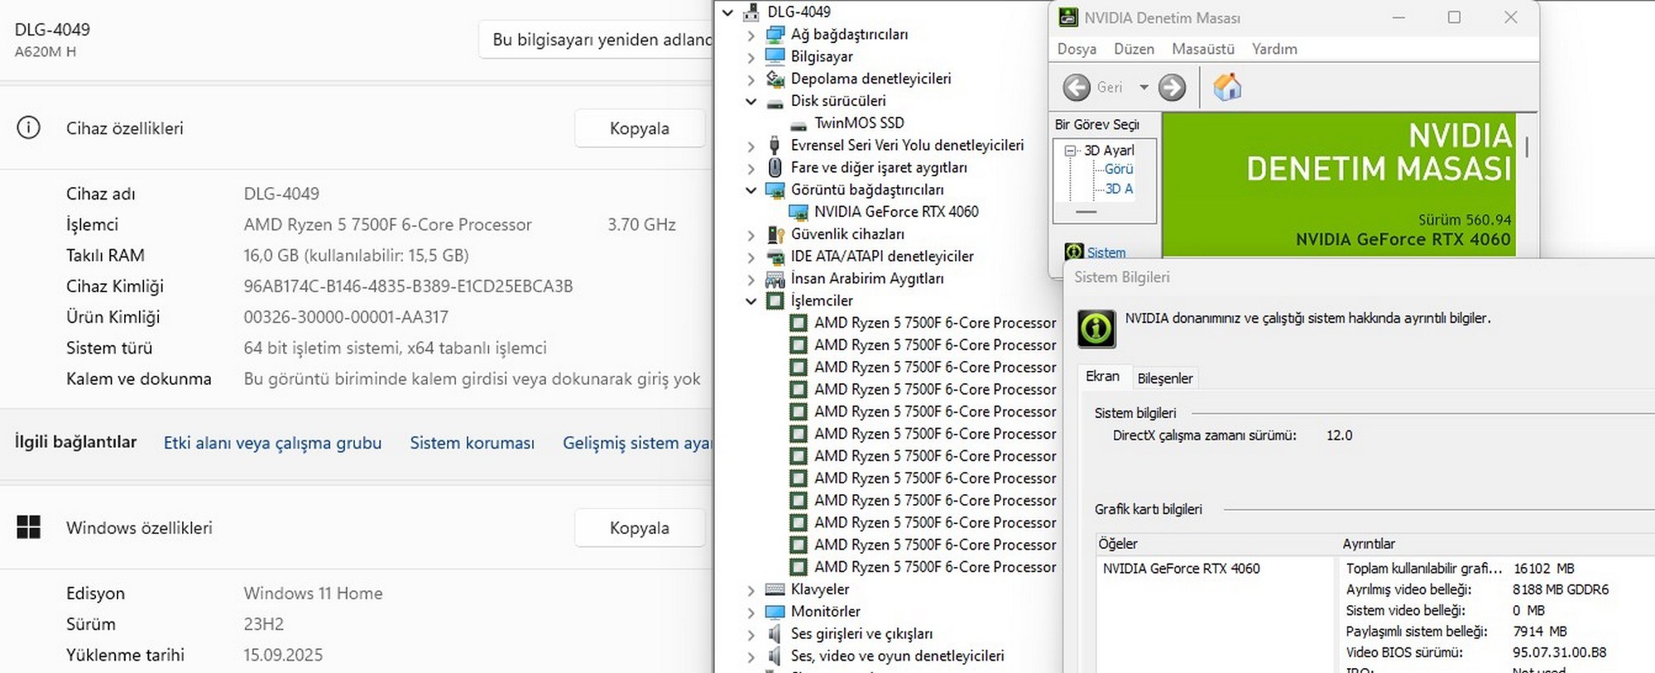The width and height of the screenshot is (1655, 673).
Task: Expand Depolama denetleyicileri node
Action: 751,79
